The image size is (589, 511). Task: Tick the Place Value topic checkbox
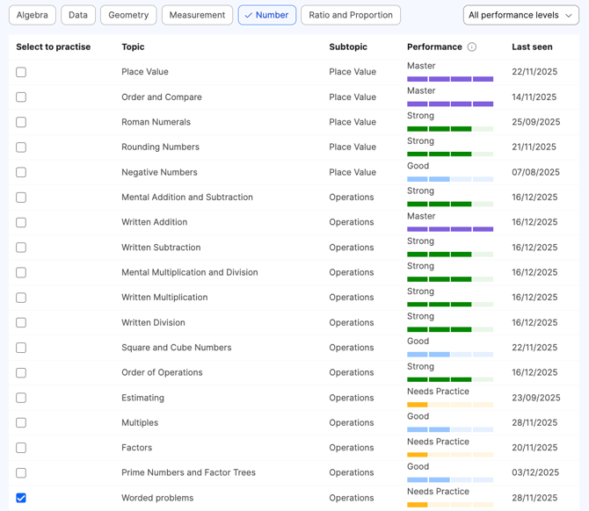(x=21, y=72)
